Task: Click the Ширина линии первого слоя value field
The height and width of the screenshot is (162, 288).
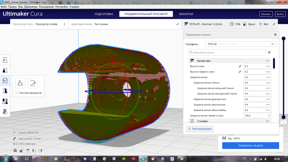Action: coord(257,116)
